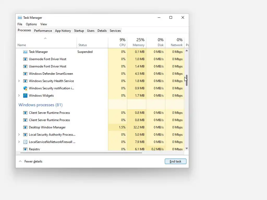Click icon of Usermode Font Driver Host 1.0 MB
Image resolution: width=267 pixels, height=200 pixels.
click(x=25, y=59)
